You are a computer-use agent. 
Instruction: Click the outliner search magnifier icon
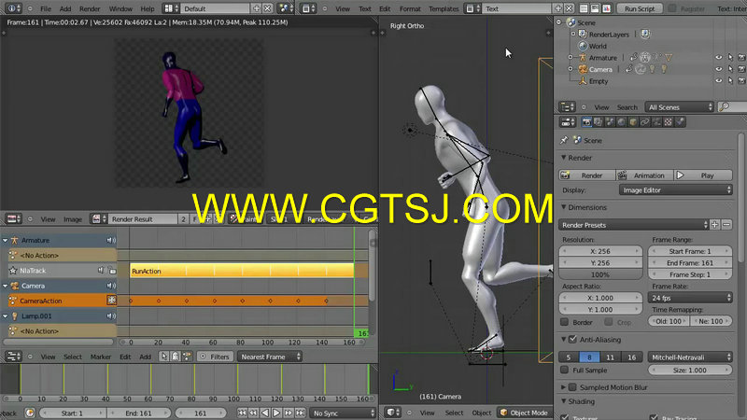(724, 107)
